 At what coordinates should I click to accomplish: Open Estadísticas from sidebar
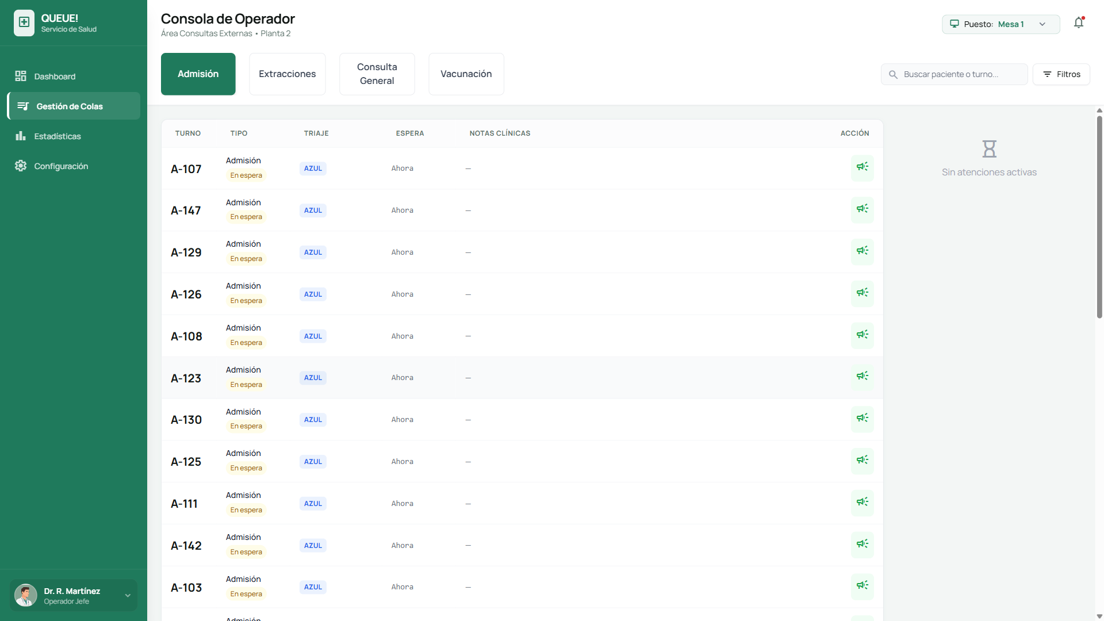(57, 136)
